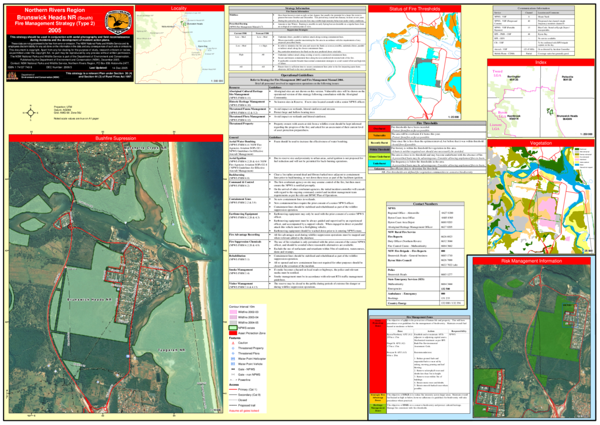Click the 'NSW Rural Fire Service' contact heading
This screenshot has width=600, height=425.
pos(401,232)
